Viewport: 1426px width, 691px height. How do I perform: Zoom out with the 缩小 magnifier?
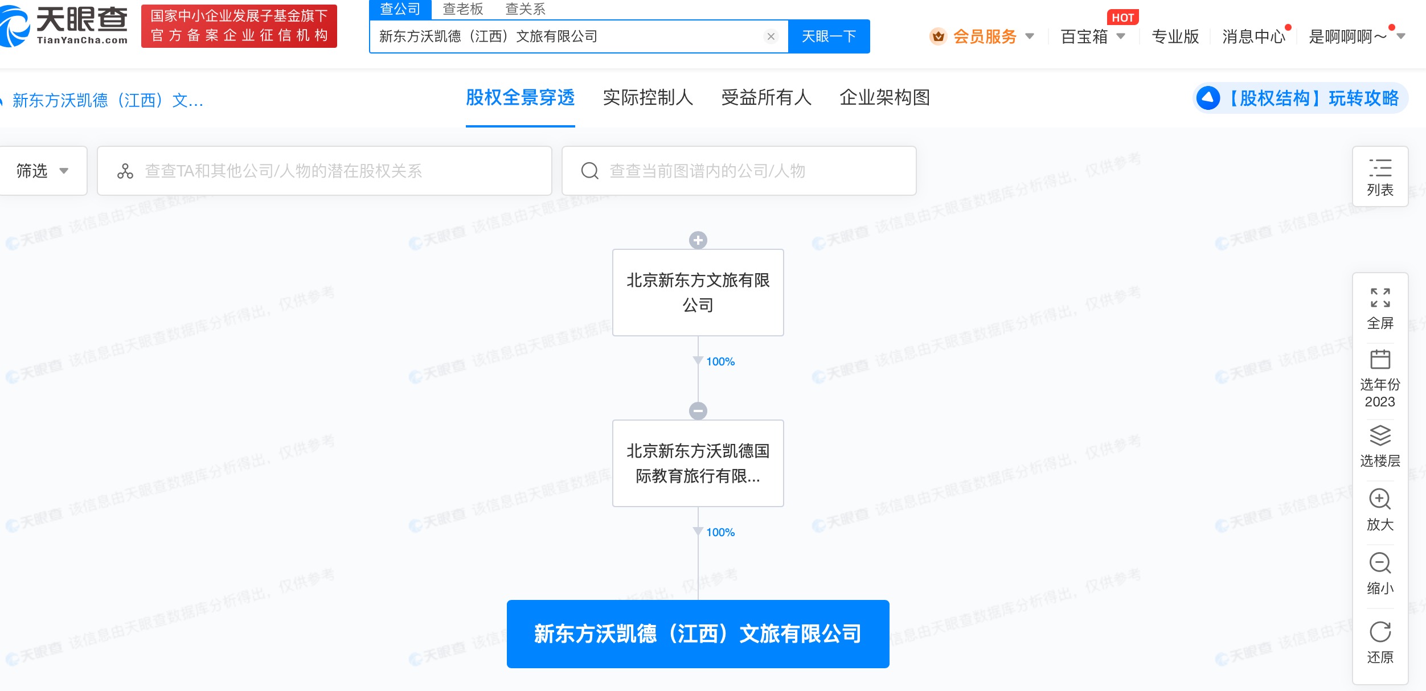(x=1380, y=564)
